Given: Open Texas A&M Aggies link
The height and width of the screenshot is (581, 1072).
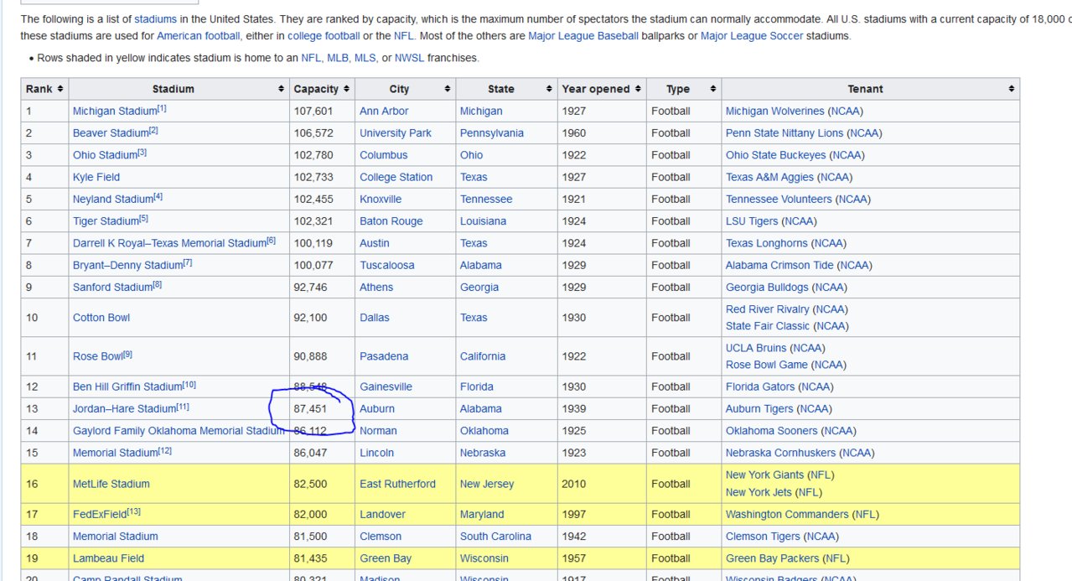Looking at the screenshot, I should (x=769, y=177).
